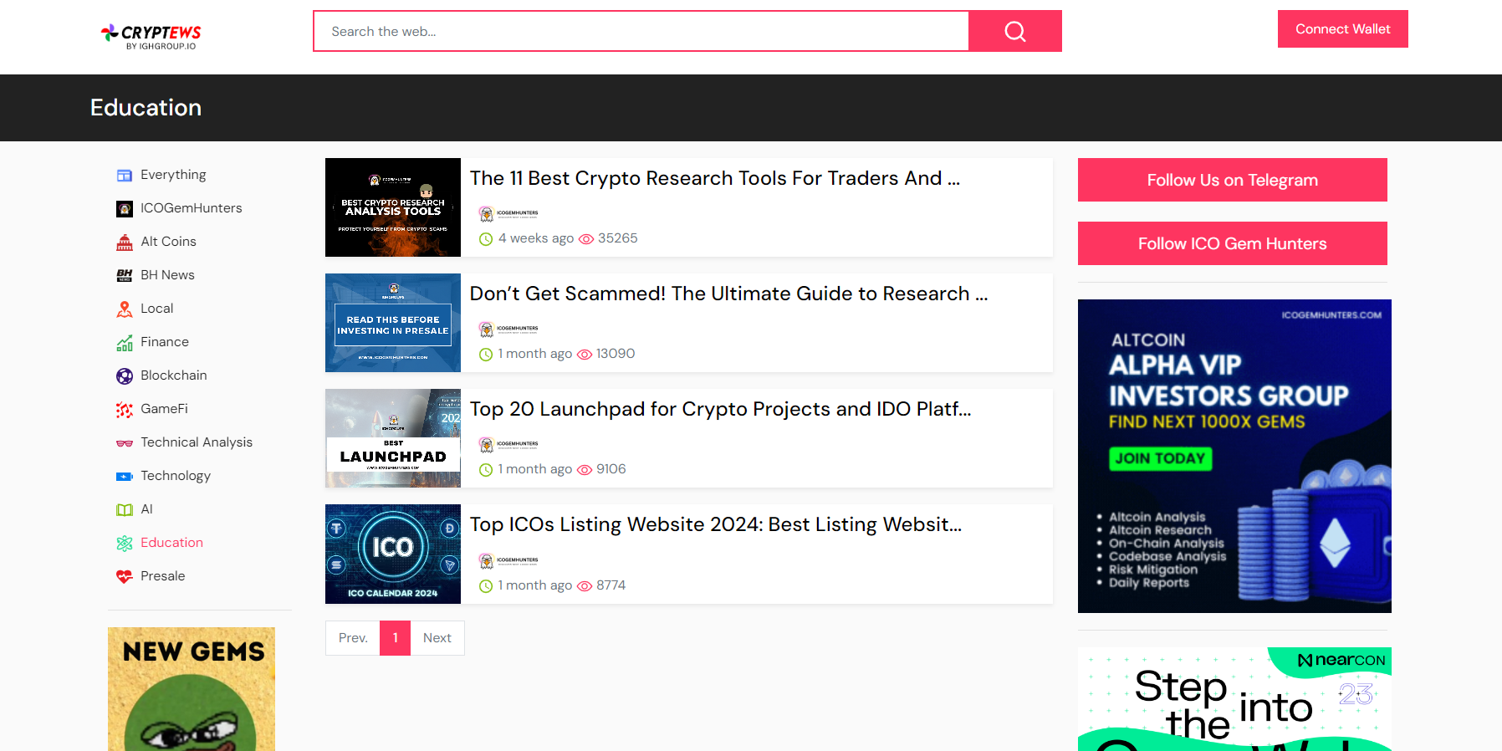Click the Technology icon in sidebar

click(125, 477)
